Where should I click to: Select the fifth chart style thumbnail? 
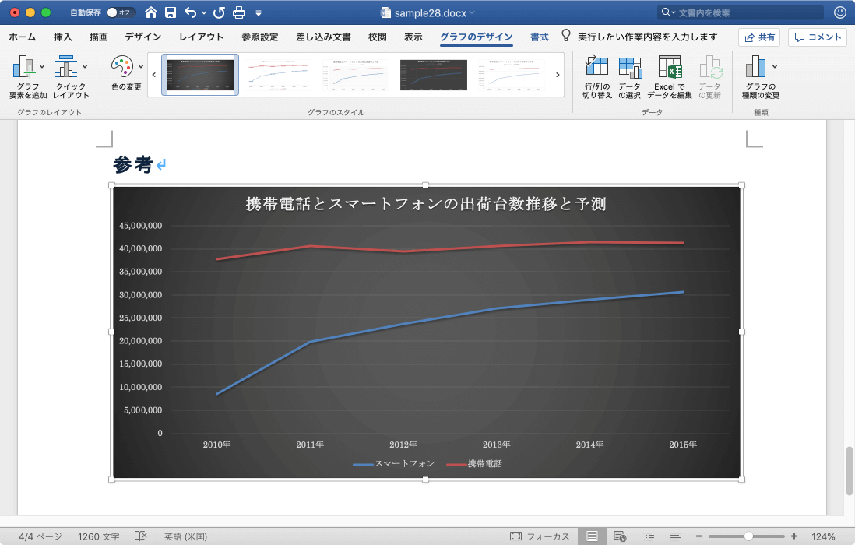tap(511, 75)
